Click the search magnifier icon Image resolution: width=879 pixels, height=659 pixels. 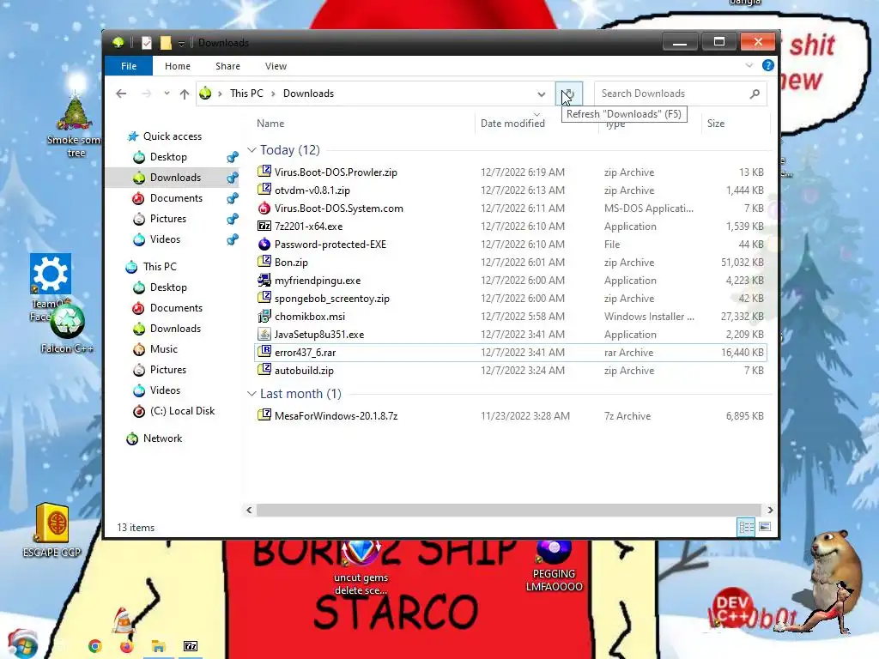coord(755,94)
